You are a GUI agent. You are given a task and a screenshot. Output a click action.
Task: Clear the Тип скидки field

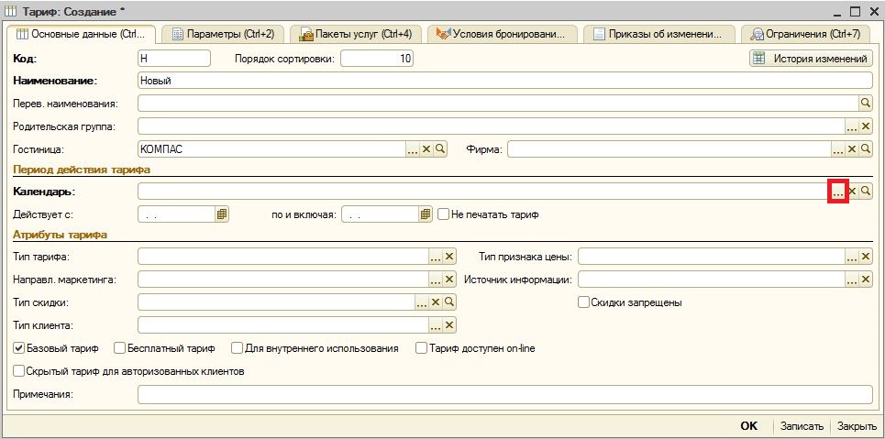tap(435, 302)
